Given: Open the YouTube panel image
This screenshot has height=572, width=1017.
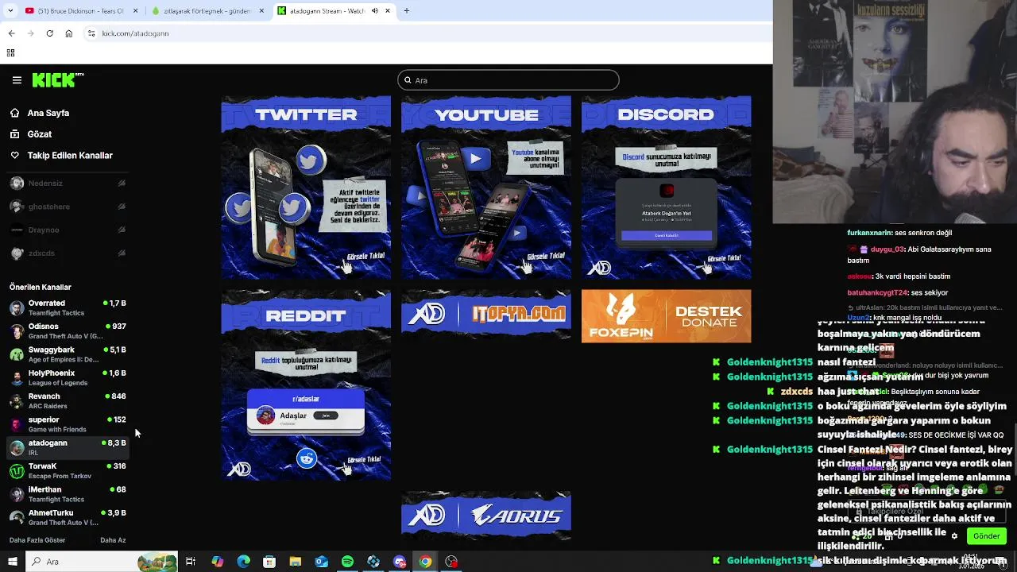Looking at the screenshot, I should [x=486, y=187].
